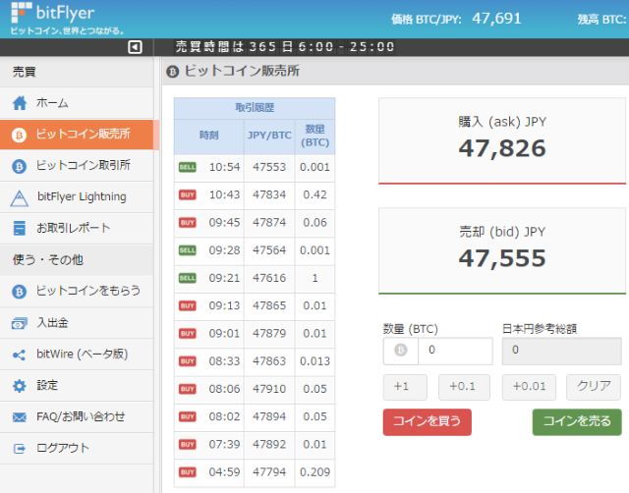Click the Home house icon
Screen dimensions: 629x493
pos(19,103)
